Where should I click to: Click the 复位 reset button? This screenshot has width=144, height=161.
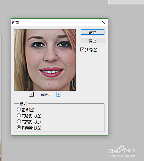point(92,40)
